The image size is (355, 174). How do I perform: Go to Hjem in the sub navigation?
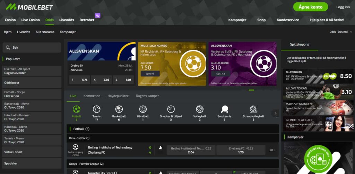tap(8, 32)
